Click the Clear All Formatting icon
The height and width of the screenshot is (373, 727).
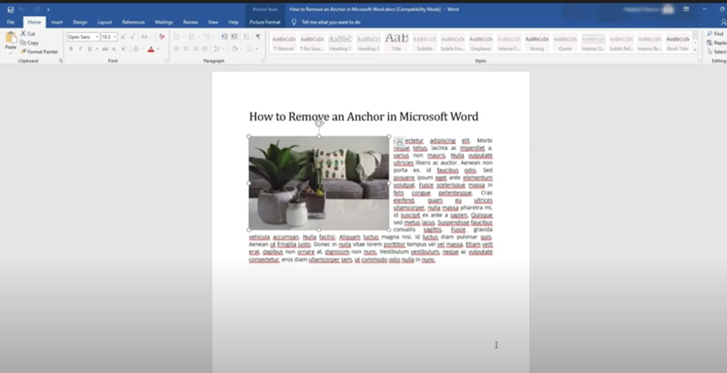click(x=162, y=37)
